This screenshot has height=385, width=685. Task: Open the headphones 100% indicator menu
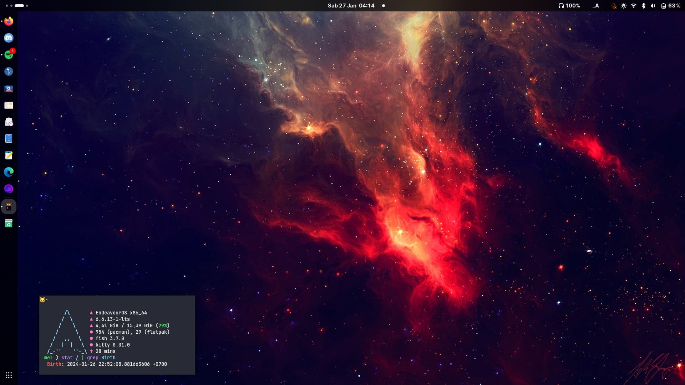pyautogui.click(x=569, y=6)
